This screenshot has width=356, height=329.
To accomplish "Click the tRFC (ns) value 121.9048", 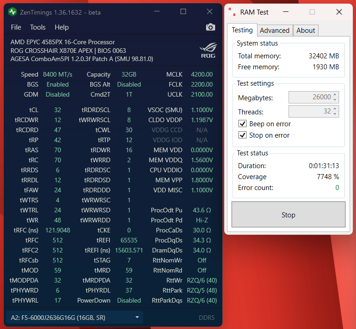I will [x=58, y=230].
